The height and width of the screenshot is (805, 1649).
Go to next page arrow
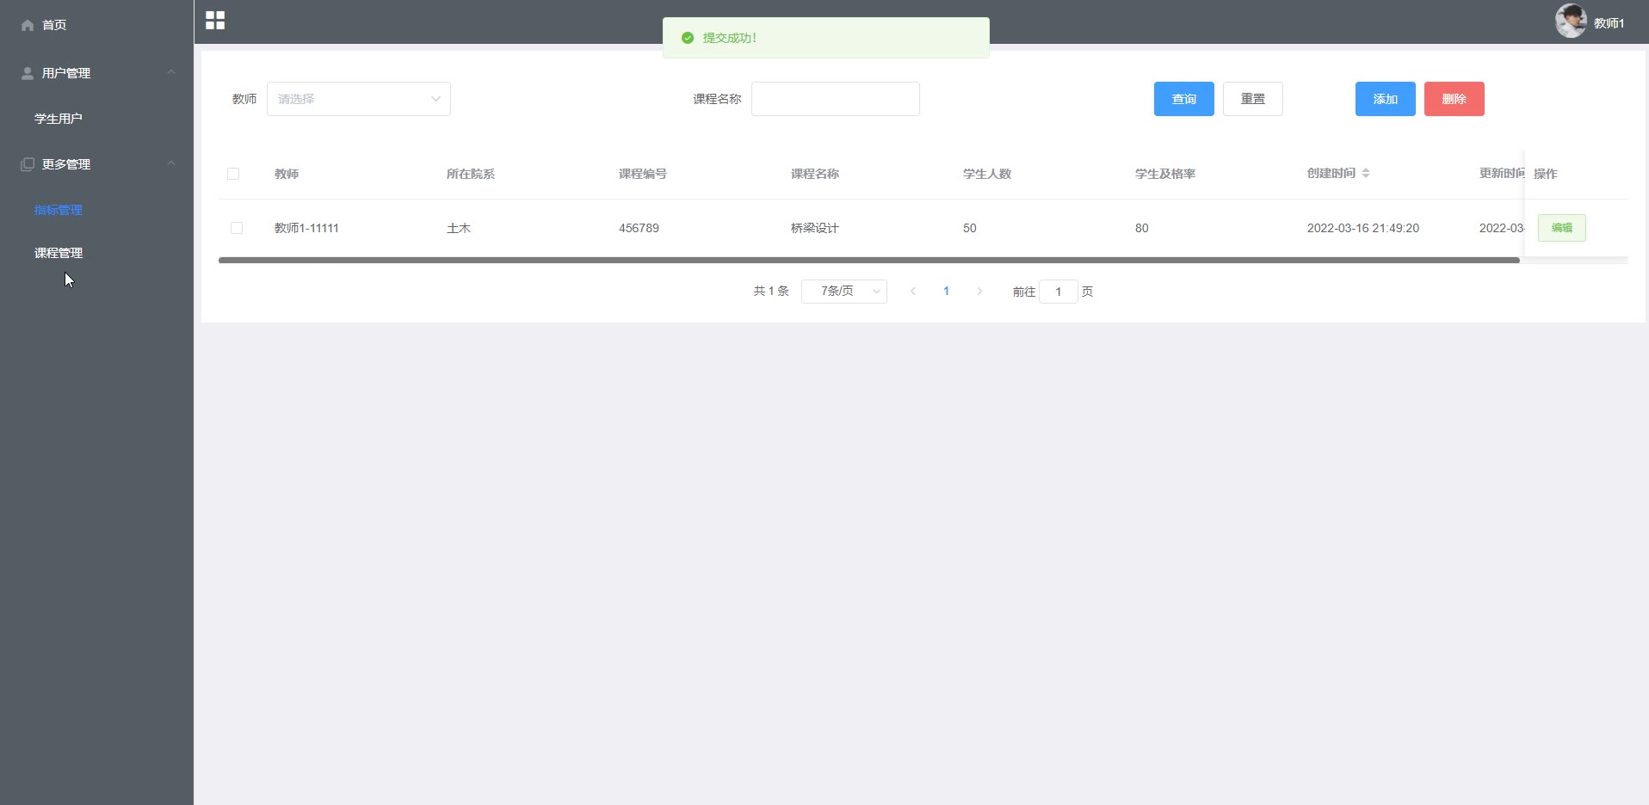(979, 292)
